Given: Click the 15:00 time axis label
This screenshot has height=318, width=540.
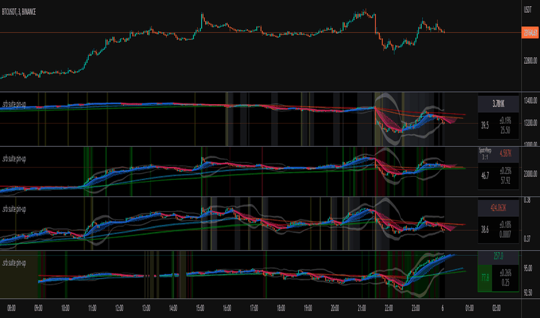Looking at the screenshot, I should [x=200, y=308].
